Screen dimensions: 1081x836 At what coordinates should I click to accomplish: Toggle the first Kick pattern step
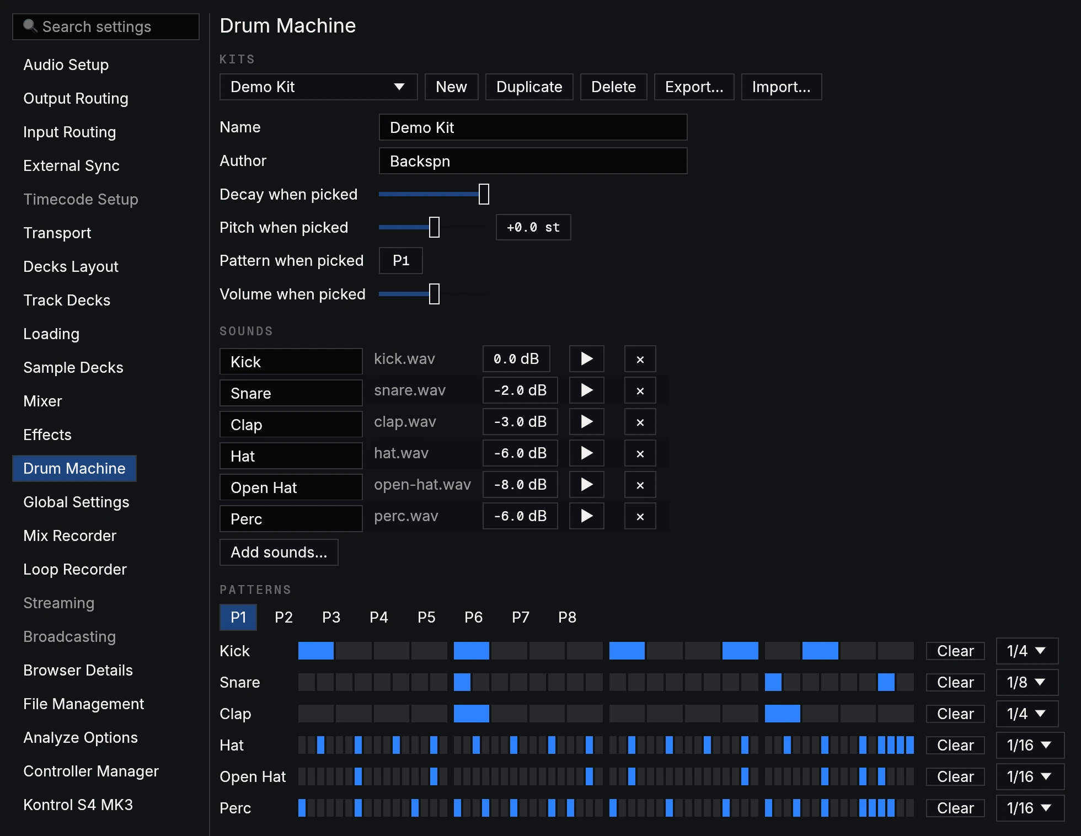click(x=316, y=651)
